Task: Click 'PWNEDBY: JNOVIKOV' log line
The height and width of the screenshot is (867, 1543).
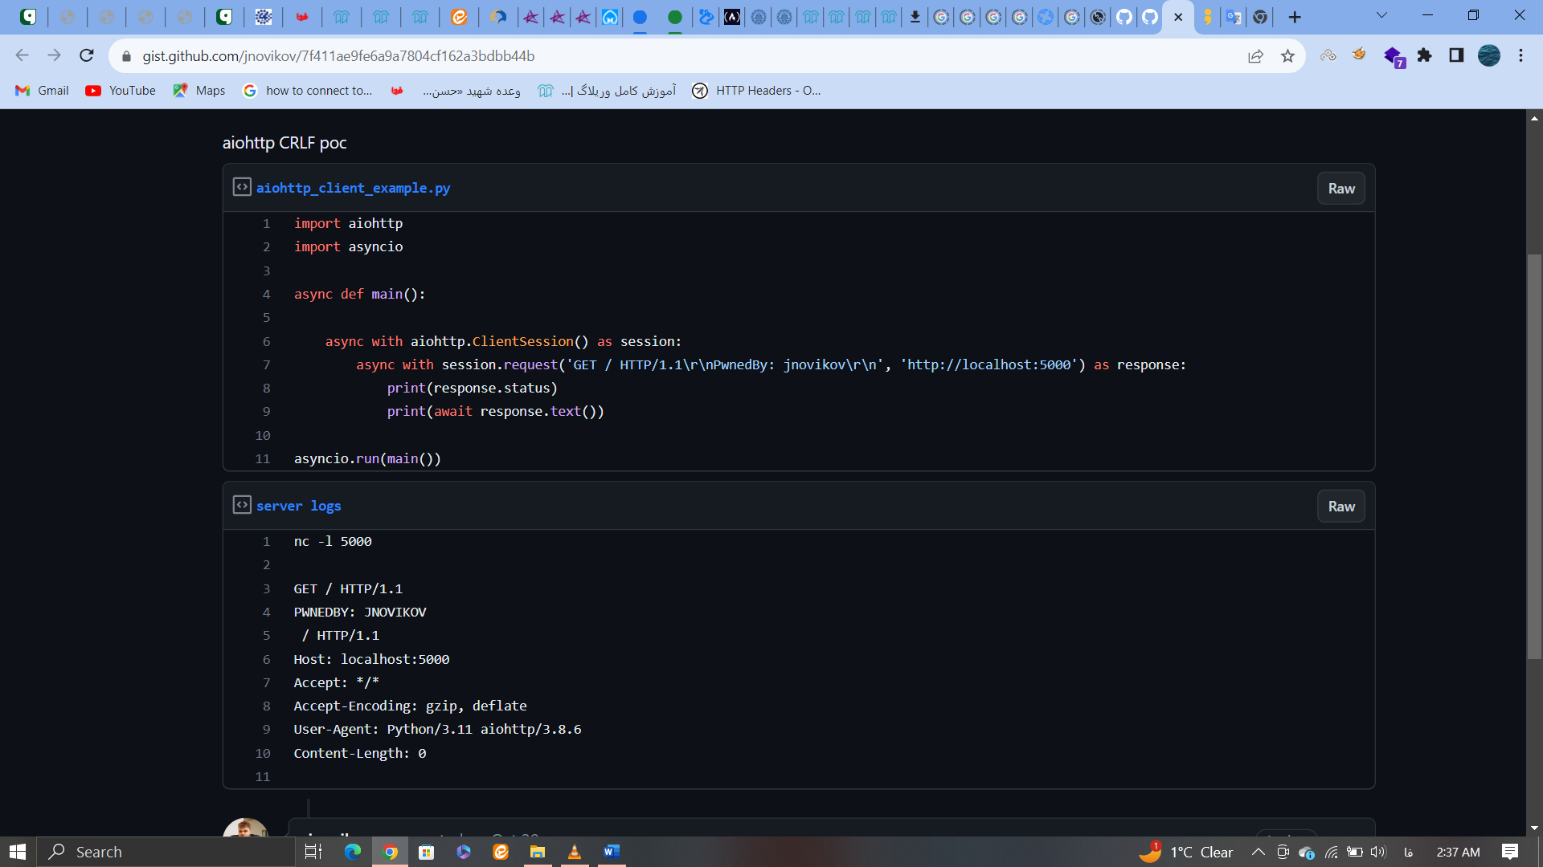Action: pyautogui.click(x=360, y=612)
